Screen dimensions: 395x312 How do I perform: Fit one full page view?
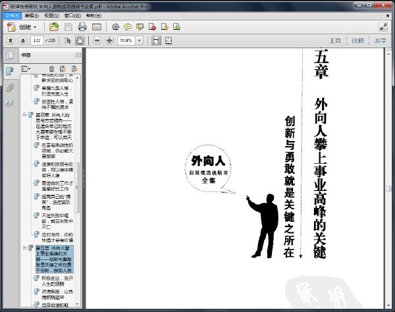[x=169, y=41]
